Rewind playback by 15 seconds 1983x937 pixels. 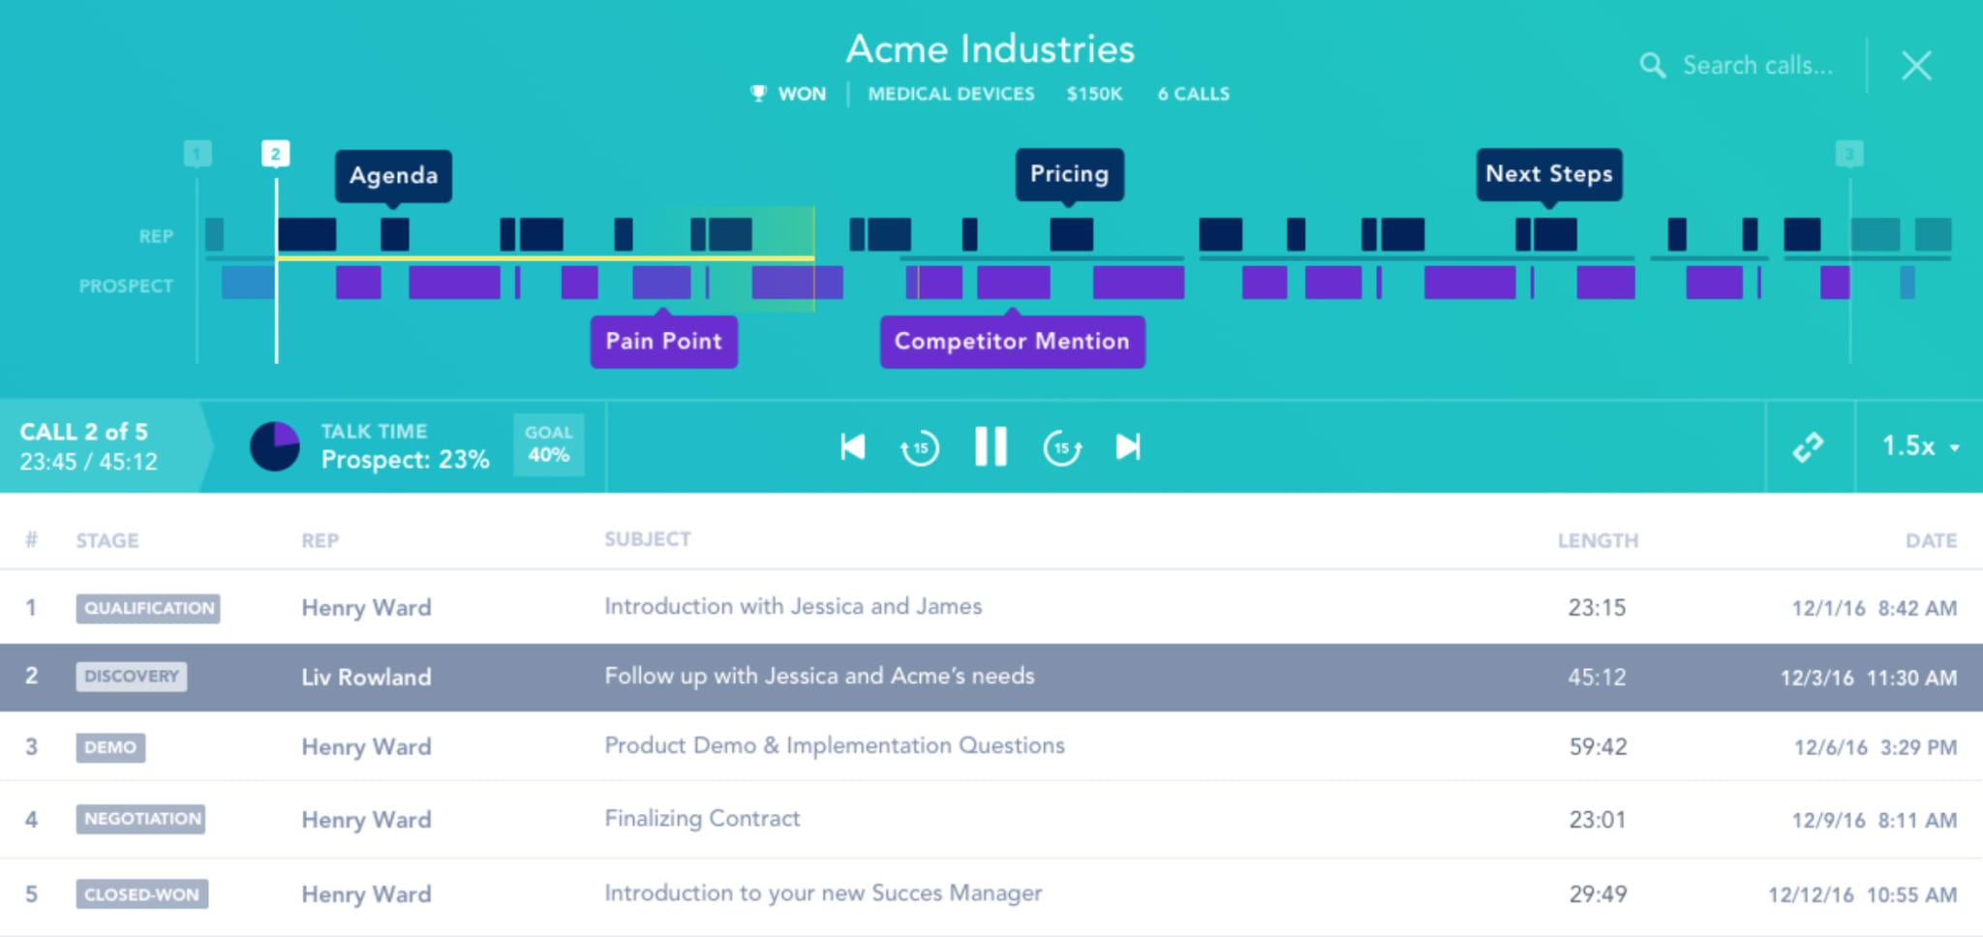[920, 448]
